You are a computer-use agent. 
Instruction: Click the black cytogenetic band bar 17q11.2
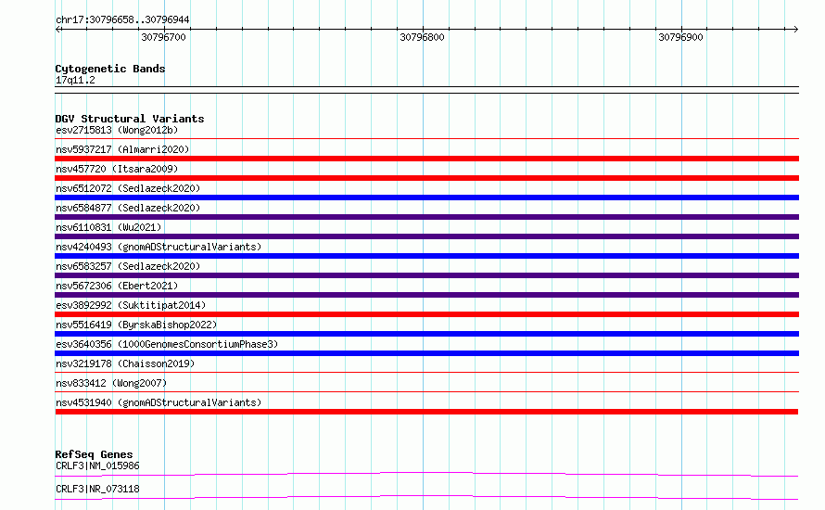(x=426, y=90)
